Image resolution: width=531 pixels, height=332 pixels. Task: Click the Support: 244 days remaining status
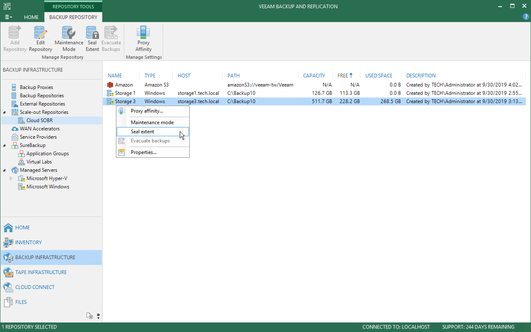click(x=478, y=327)
